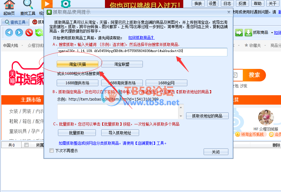281x192 pixels.
Task: Click the 批量抓取 button
Action: pyautogui.click(x=77, y=133)
